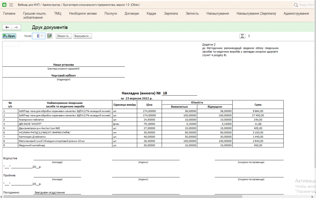Click the Зберегти save button

[x=64, y=36]
